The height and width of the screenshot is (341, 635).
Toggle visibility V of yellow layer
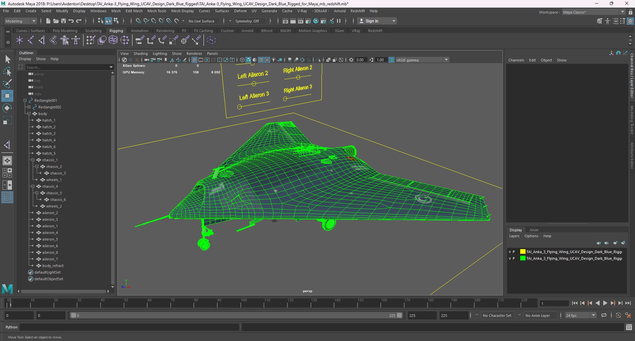(x=510, y=252)
